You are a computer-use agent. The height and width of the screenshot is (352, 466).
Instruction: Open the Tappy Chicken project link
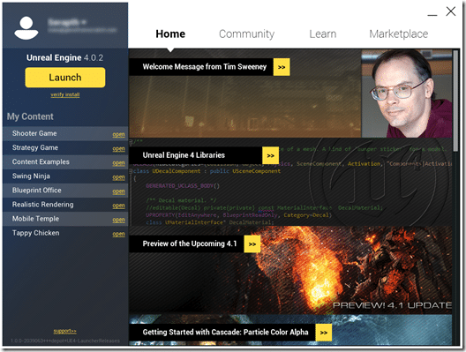pyautogui.click(x=118, y=234)
